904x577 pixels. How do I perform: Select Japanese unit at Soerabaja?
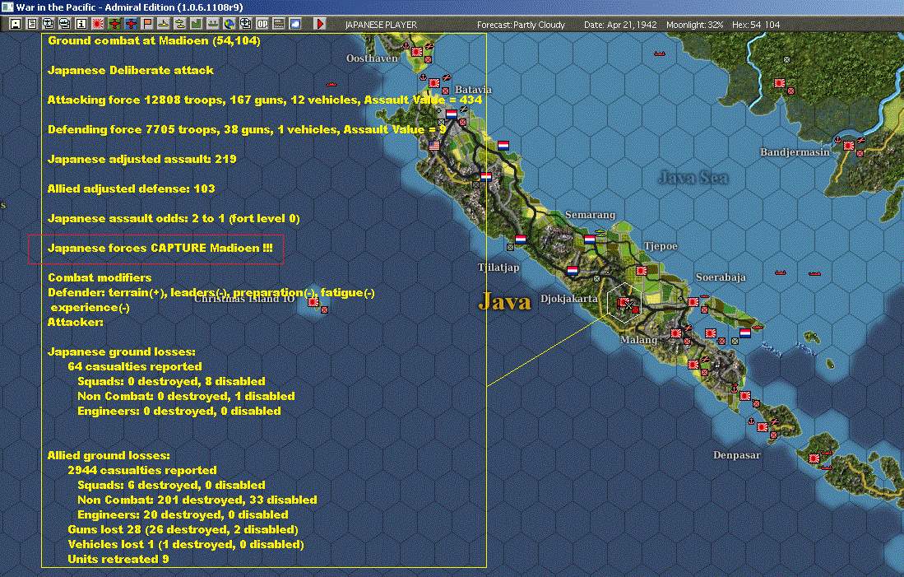(693, 302)
